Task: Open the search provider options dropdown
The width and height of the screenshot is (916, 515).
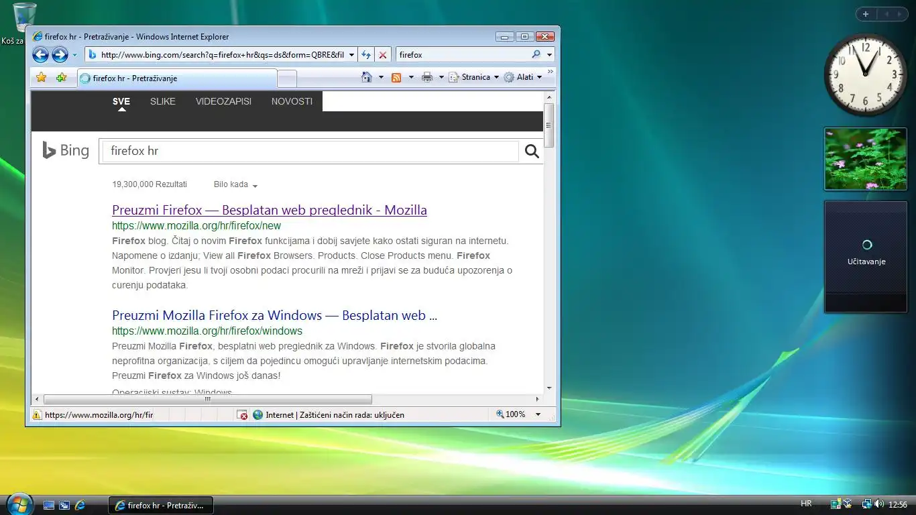Action: [550, 55]
